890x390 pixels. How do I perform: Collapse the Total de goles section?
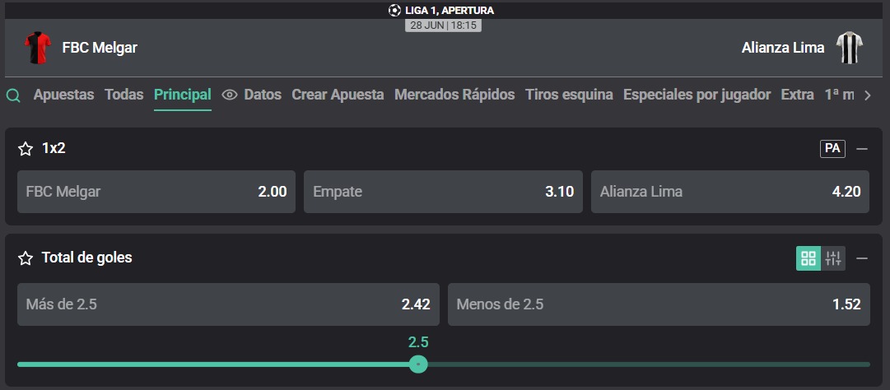pos(862,258)
